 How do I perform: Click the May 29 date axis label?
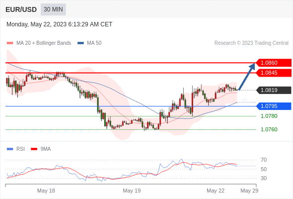point(249,191)
